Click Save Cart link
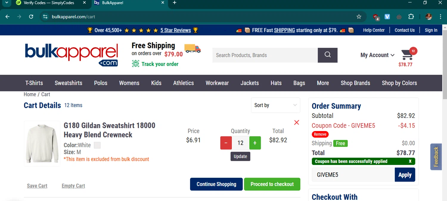447x201 pixels. coord(37,186)
